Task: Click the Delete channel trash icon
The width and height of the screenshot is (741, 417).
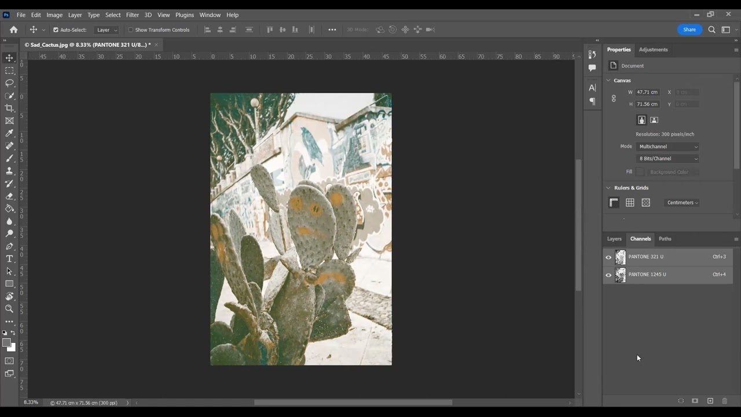Action: coord(724,401)
